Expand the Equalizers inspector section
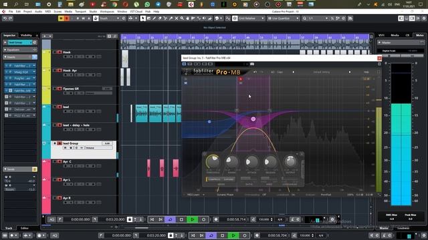The height and width of the screenshot is (240, 428). pyautogui.click(x=20, y=50)
